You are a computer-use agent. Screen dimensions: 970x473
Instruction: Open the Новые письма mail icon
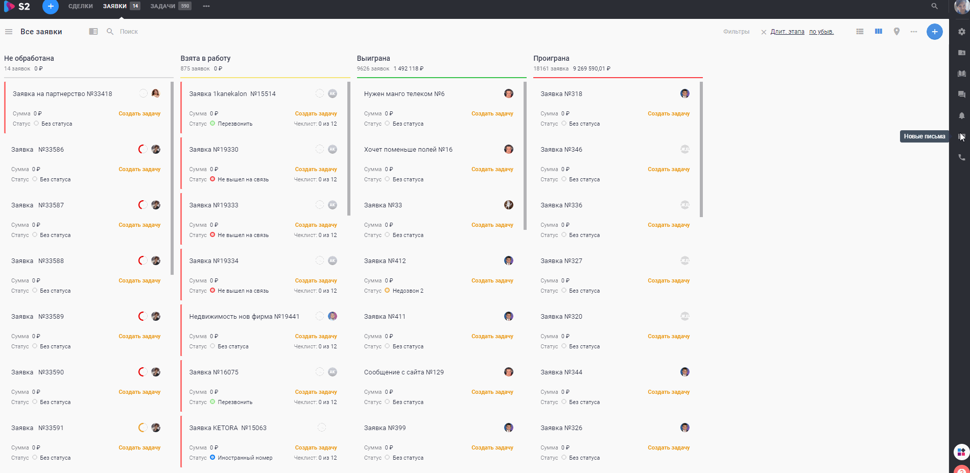[962, 136]
